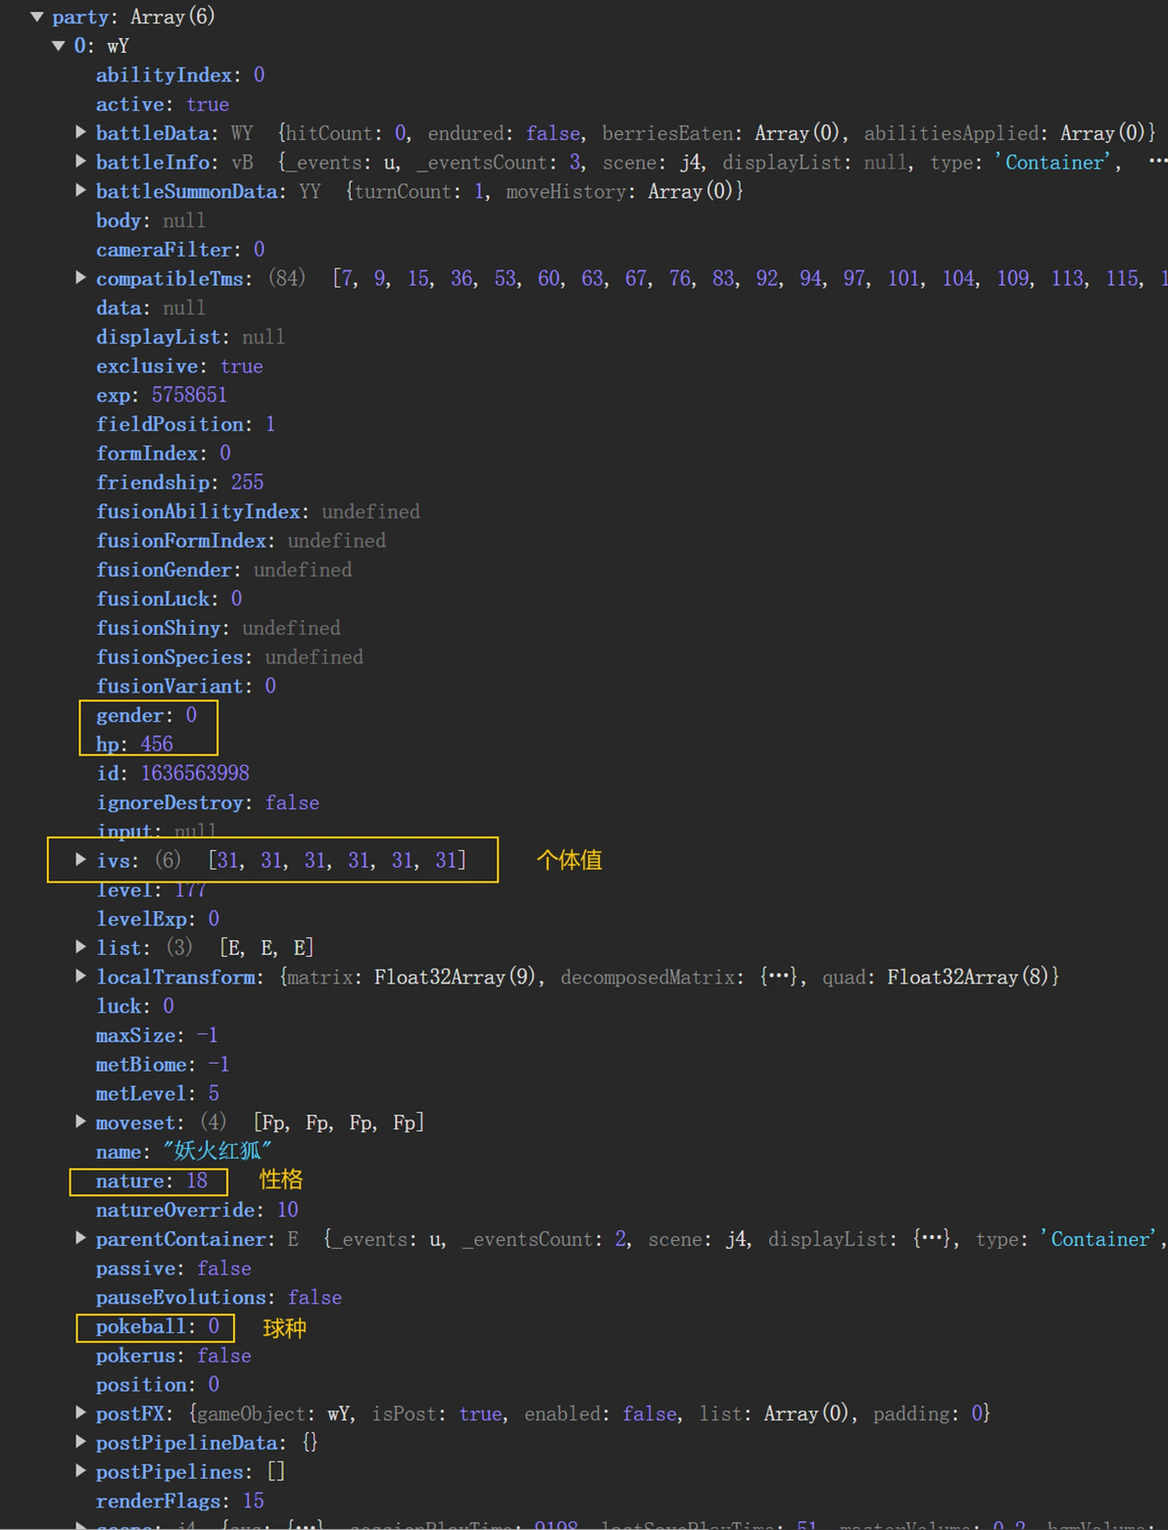Collapse the 0: wY object entry

59,46
